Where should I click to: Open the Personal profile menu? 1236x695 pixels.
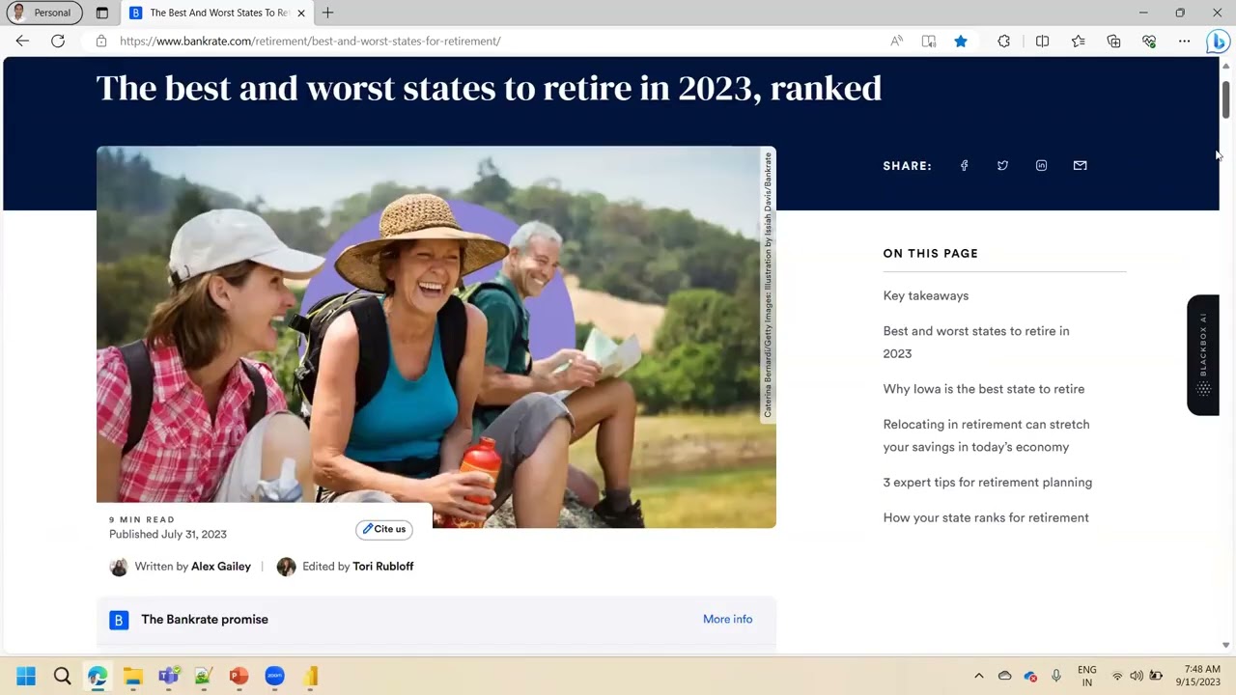[x=44, y=13]
